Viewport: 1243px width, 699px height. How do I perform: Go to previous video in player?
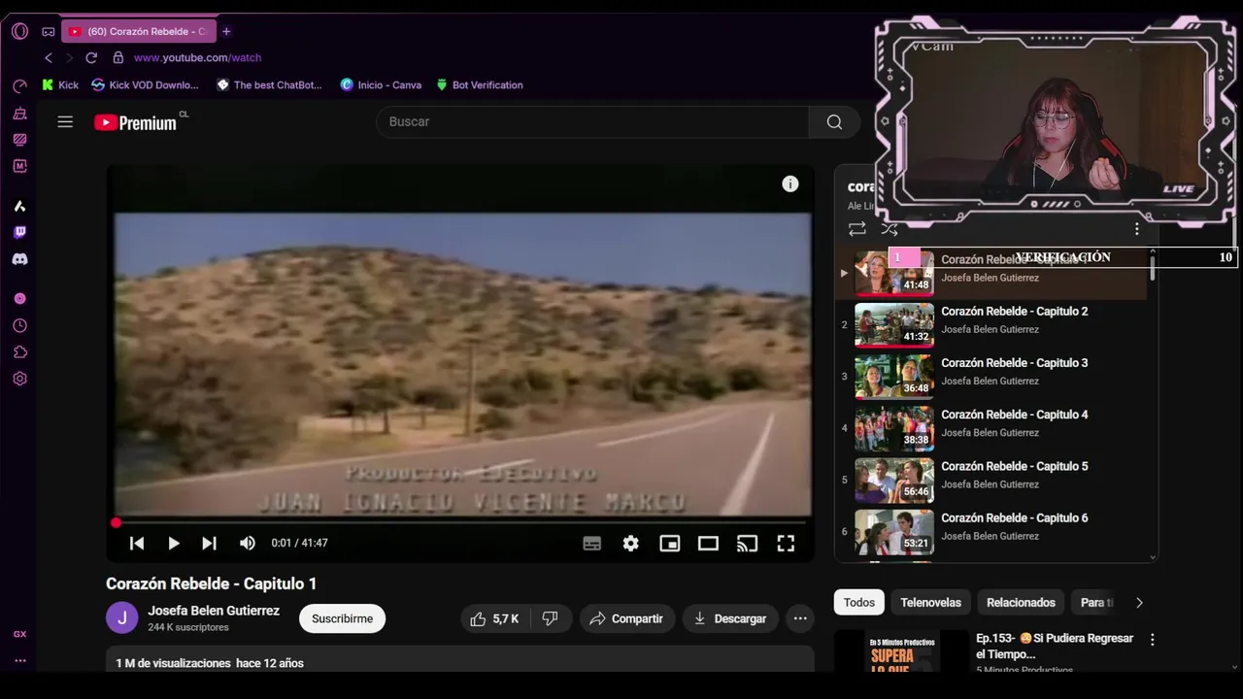(137, 544)
